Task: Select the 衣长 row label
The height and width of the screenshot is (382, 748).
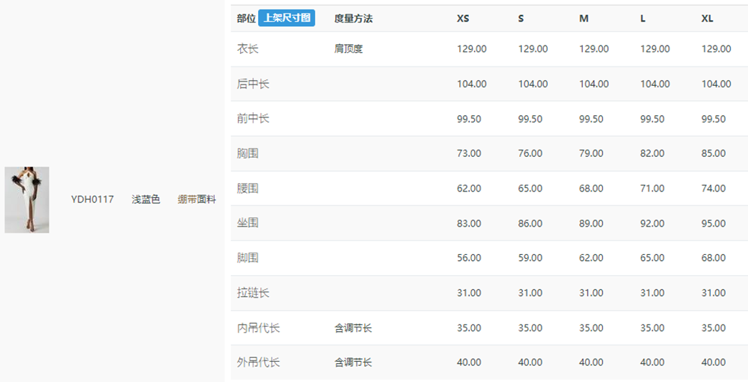Action: pos(248,49)
